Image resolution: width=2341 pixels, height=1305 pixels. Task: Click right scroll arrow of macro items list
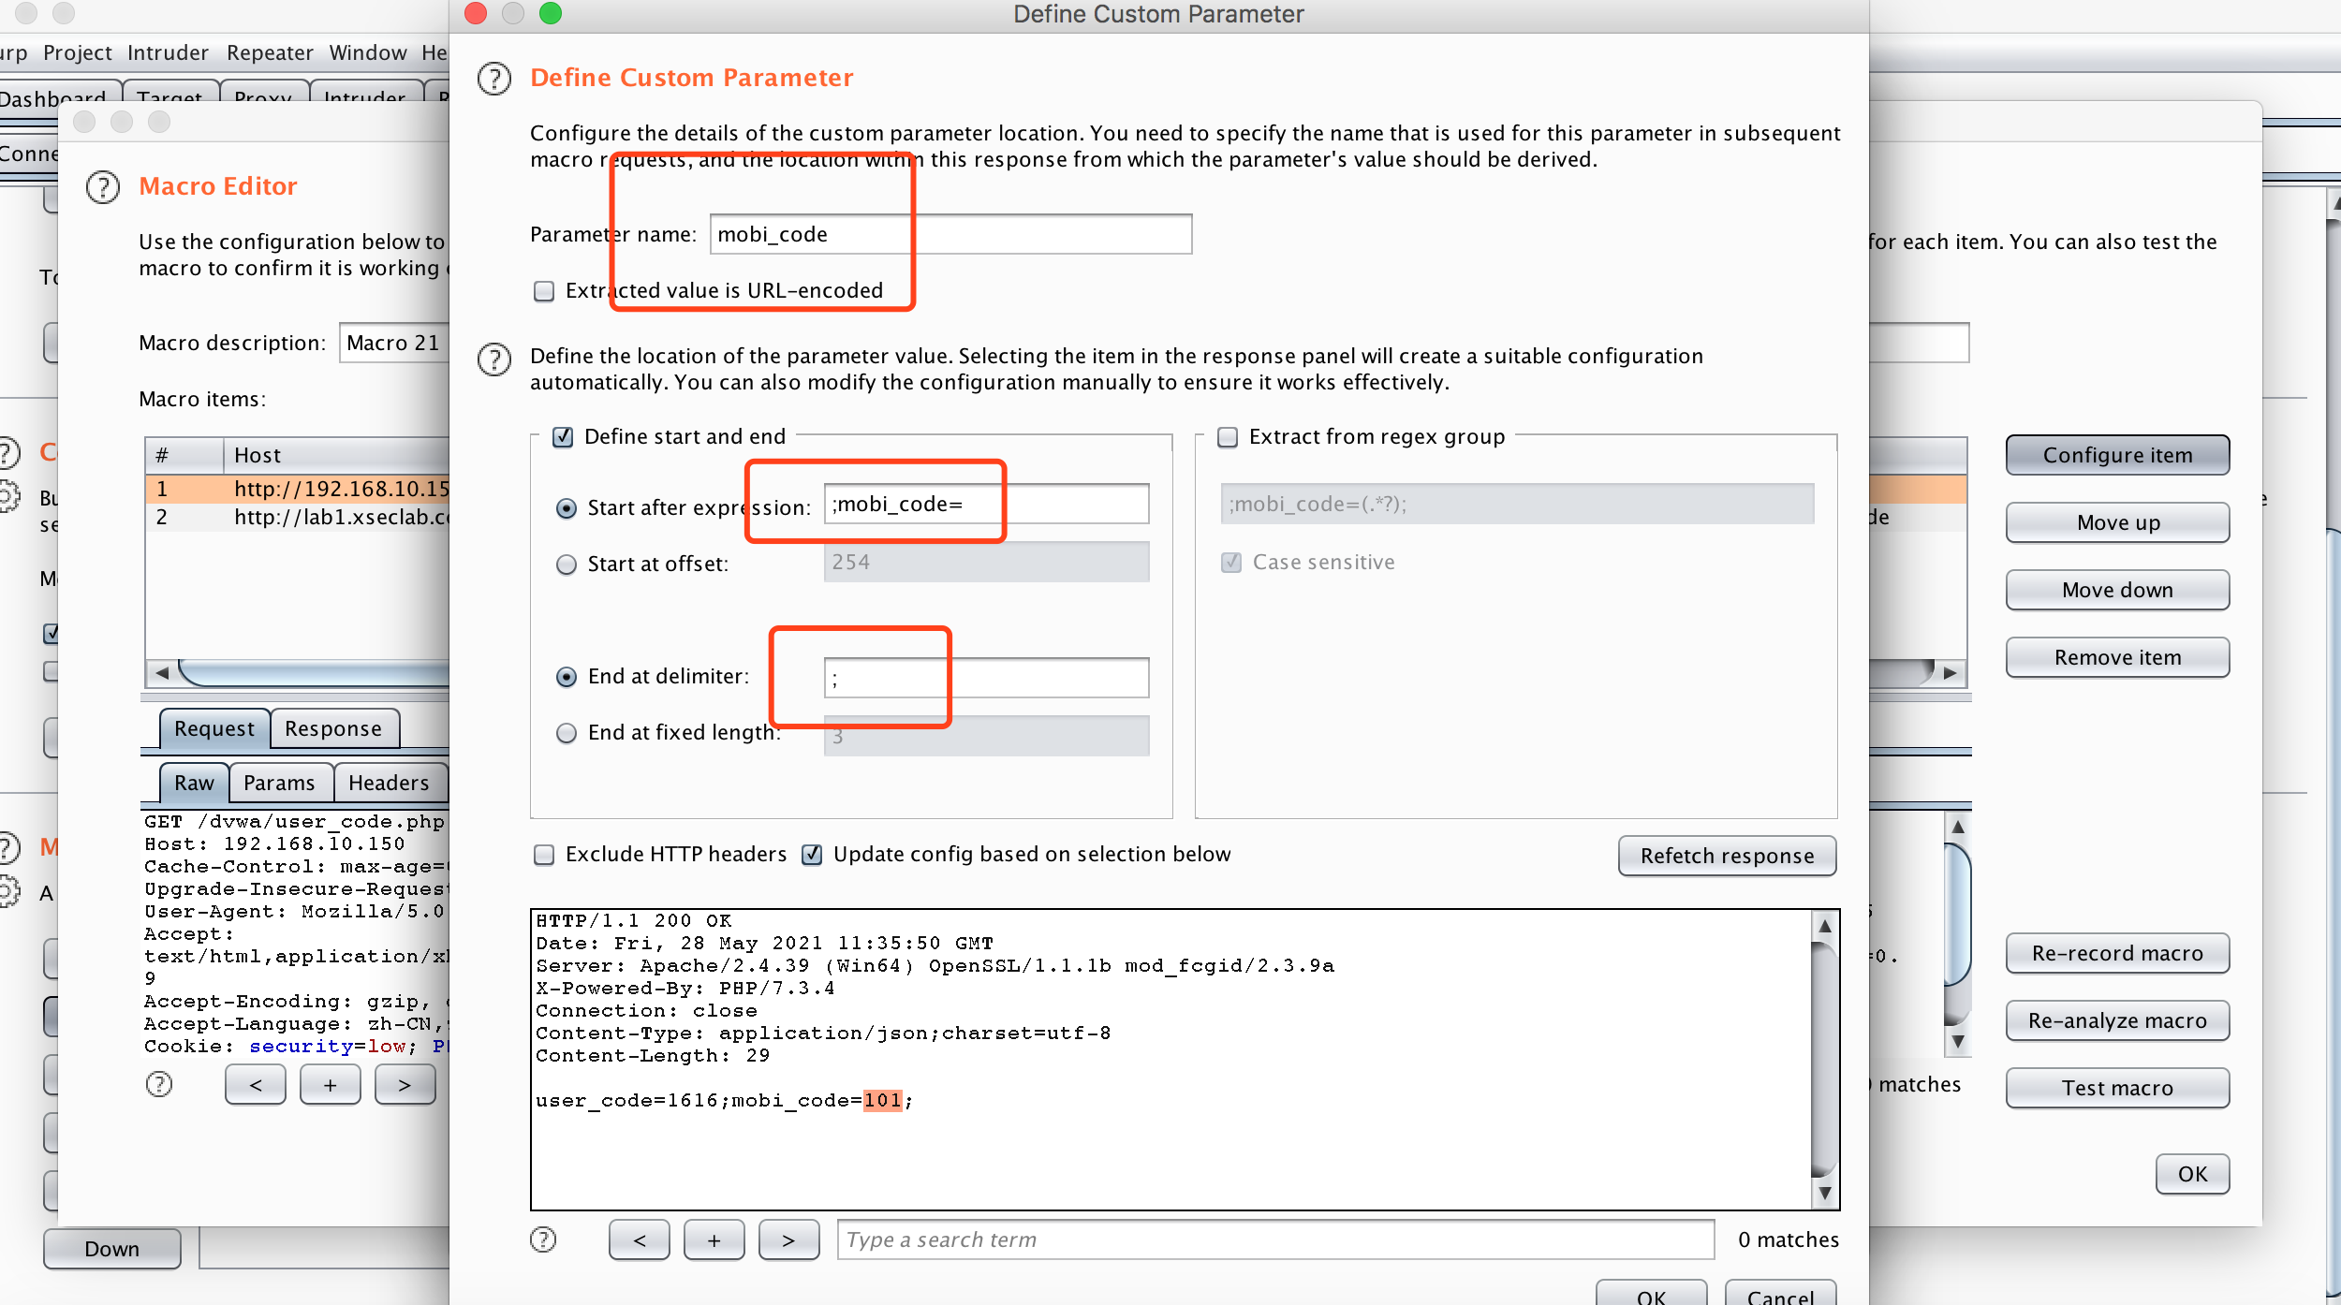[x=1951, y=672]
